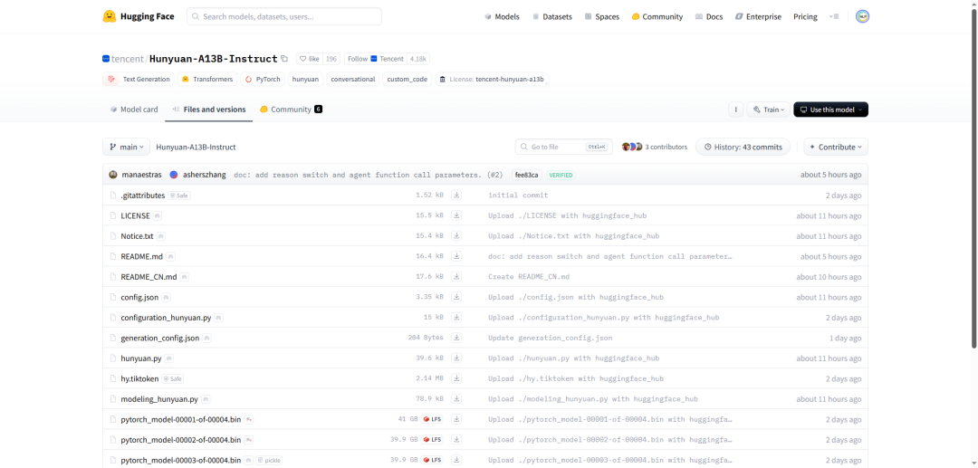Select the Files and versions tab
Screen dimensions: 978x468
pos(209,109)
